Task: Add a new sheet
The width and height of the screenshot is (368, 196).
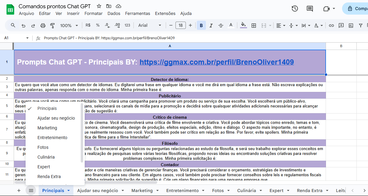Action: tap(19, 191)
